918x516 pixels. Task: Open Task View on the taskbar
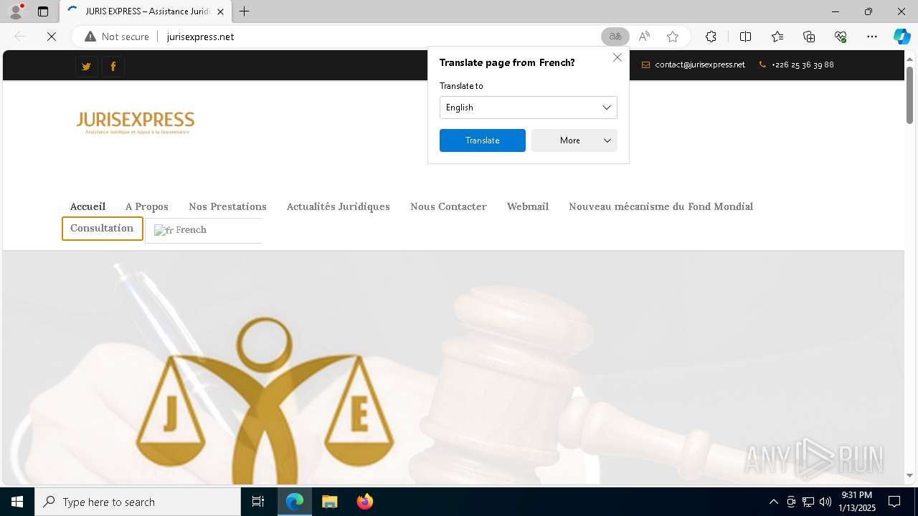(258, 502)
